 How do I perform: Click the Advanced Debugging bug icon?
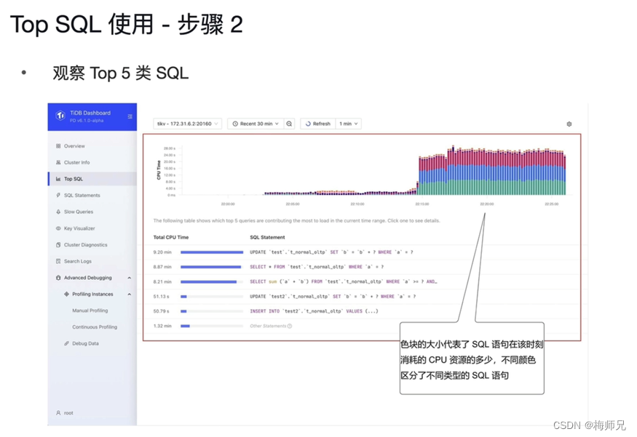[58, 278]
